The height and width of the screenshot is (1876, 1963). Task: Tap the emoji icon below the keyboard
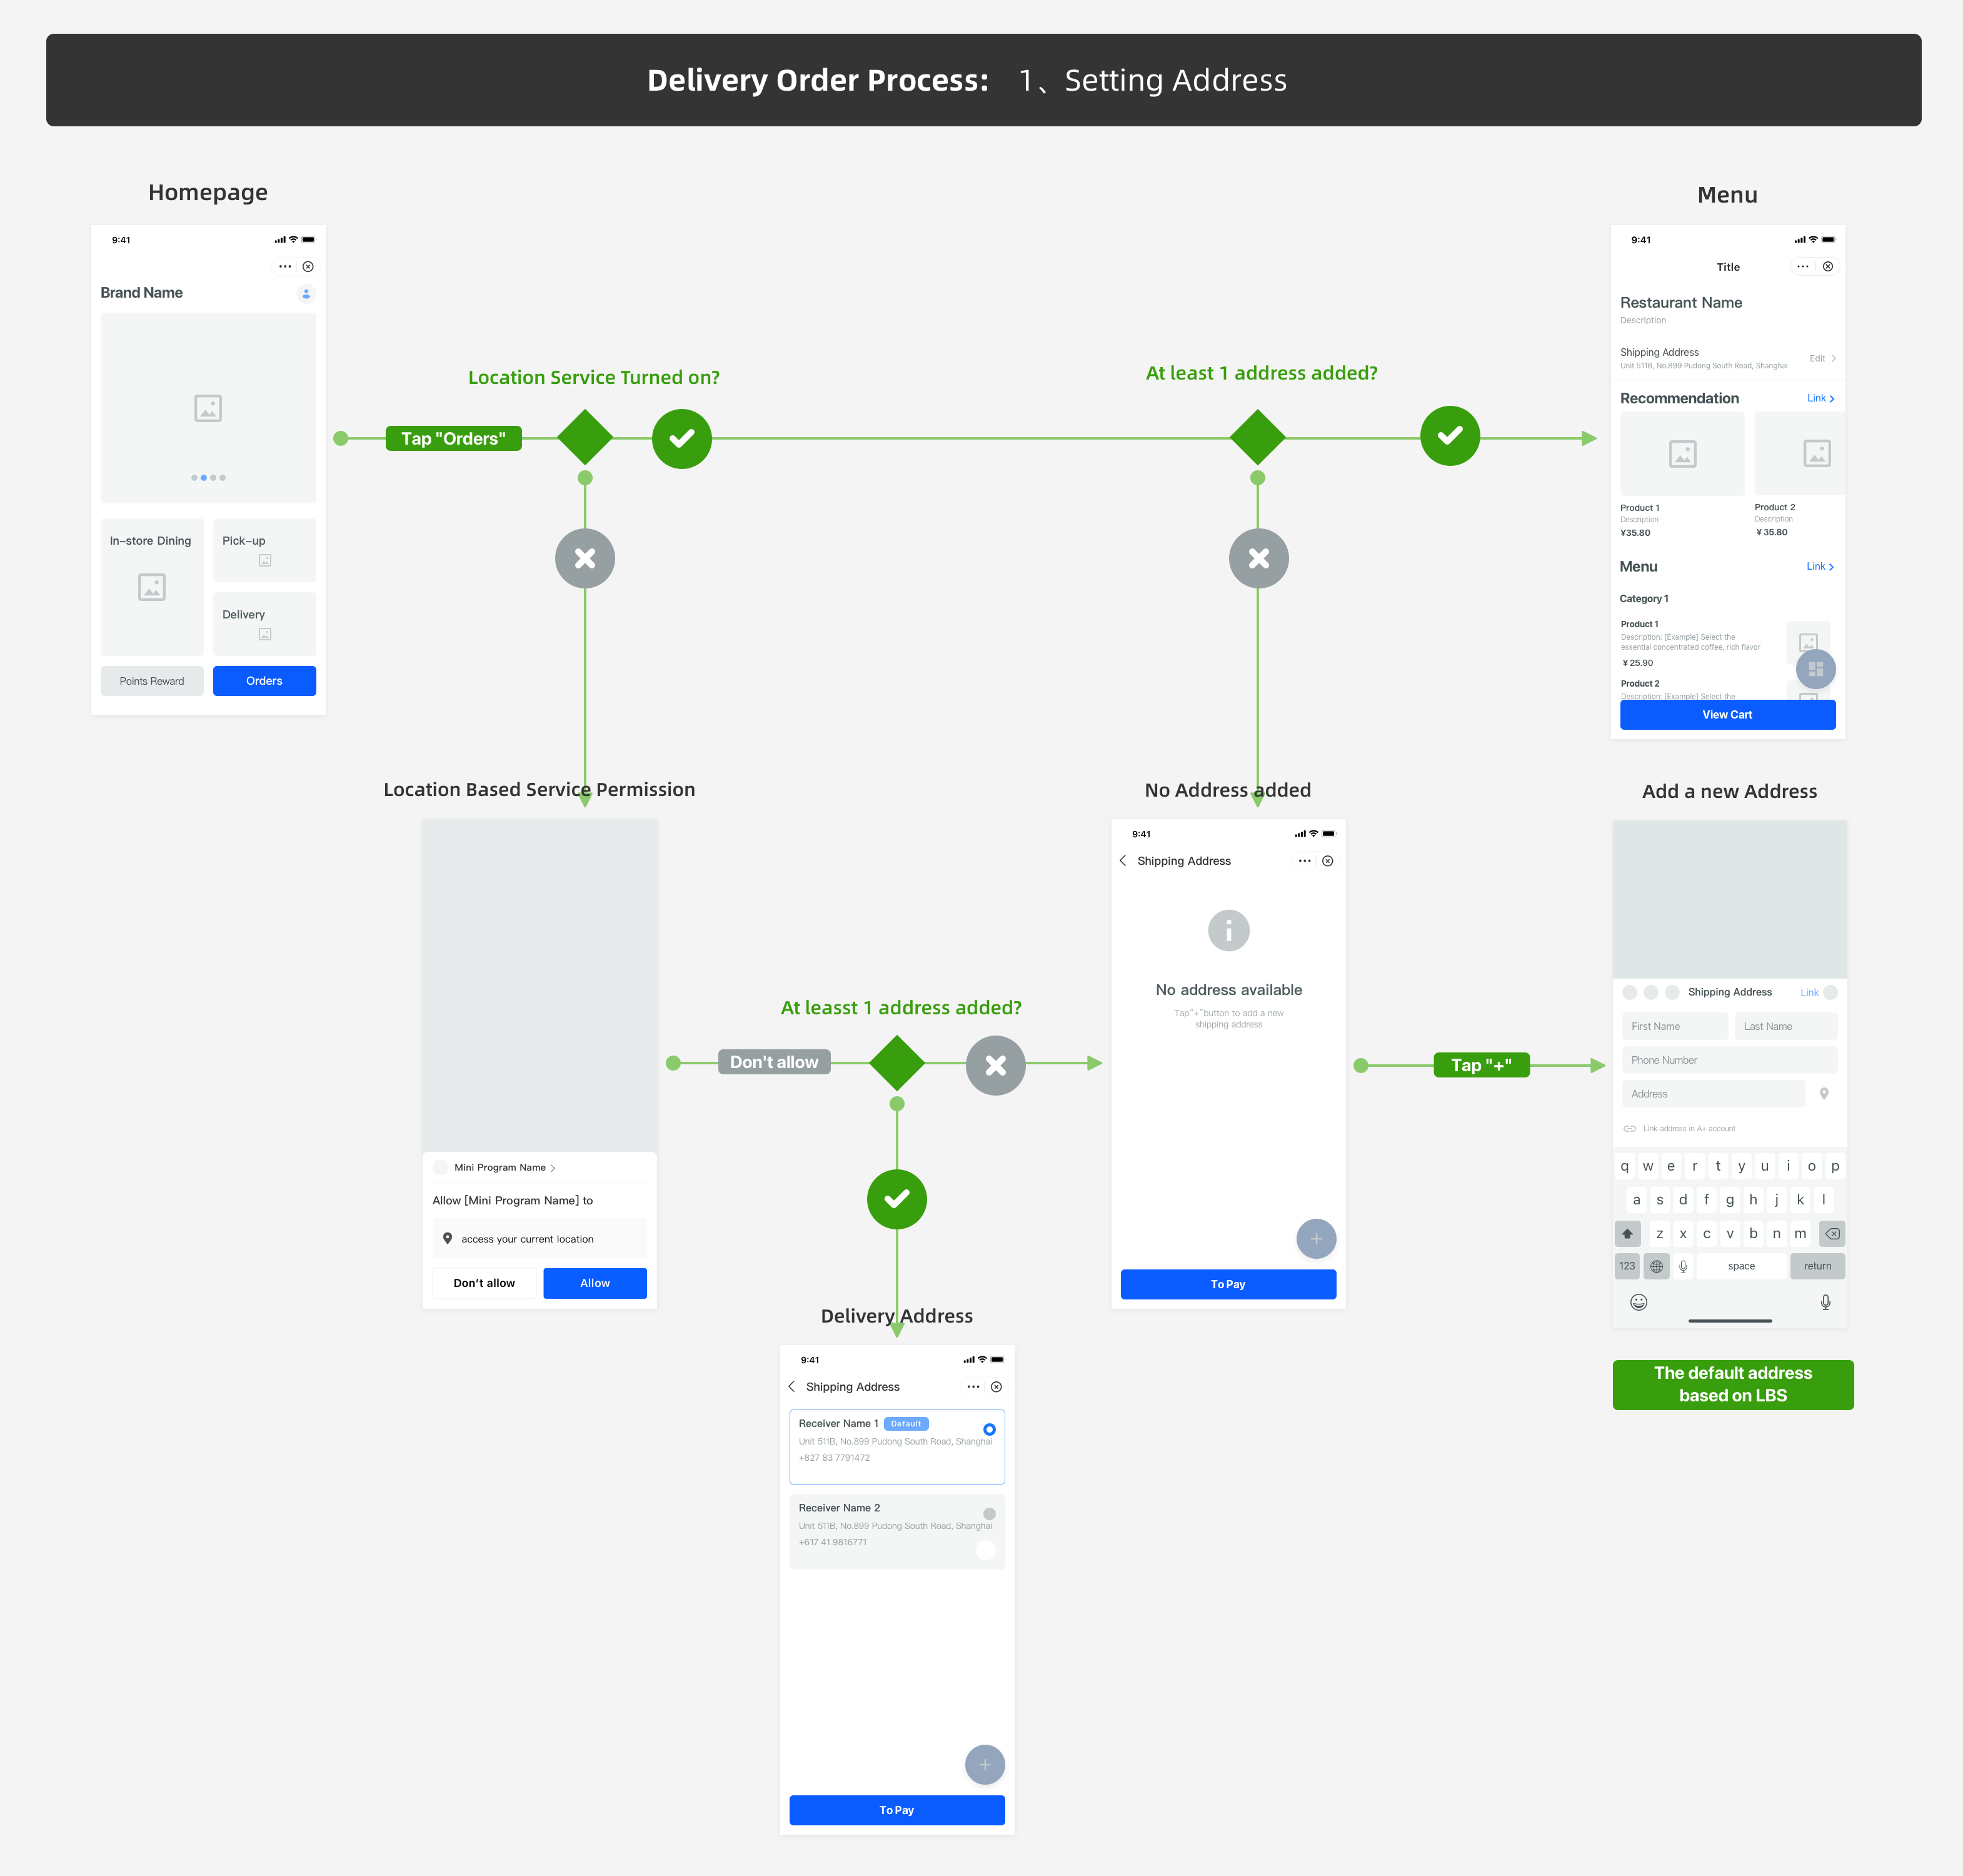(1638, 1302)
